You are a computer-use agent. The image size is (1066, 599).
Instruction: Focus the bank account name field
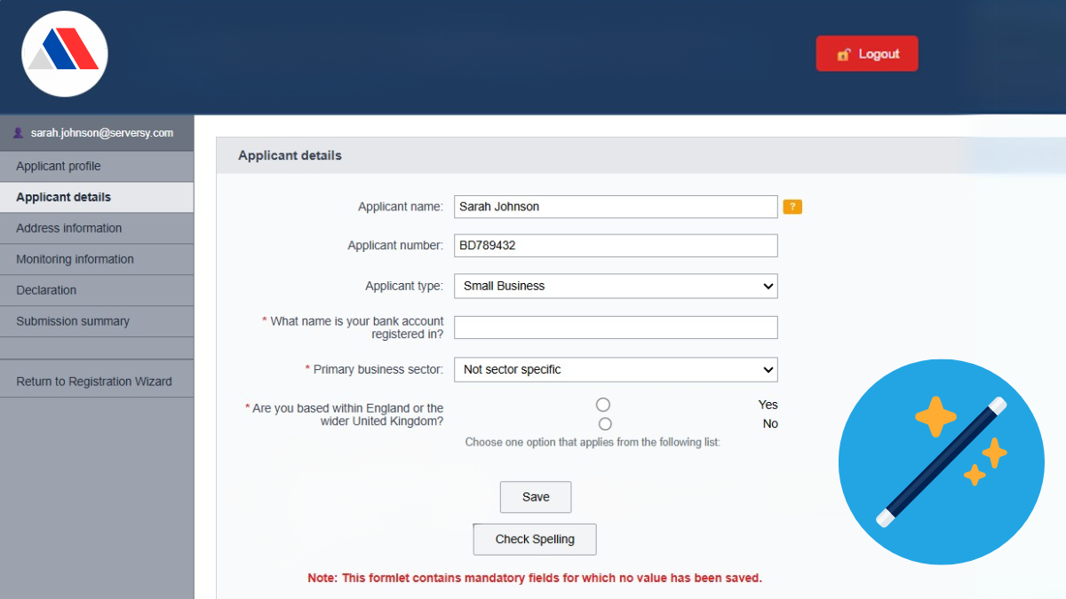[616, 327]
